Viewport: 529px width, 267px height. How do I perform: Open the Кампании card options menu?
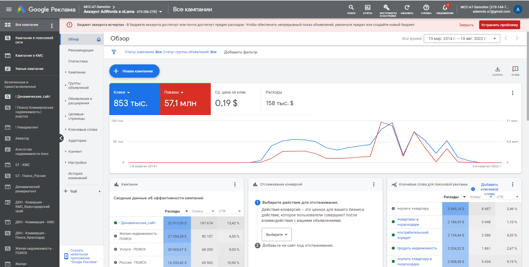tap(235, 184)
